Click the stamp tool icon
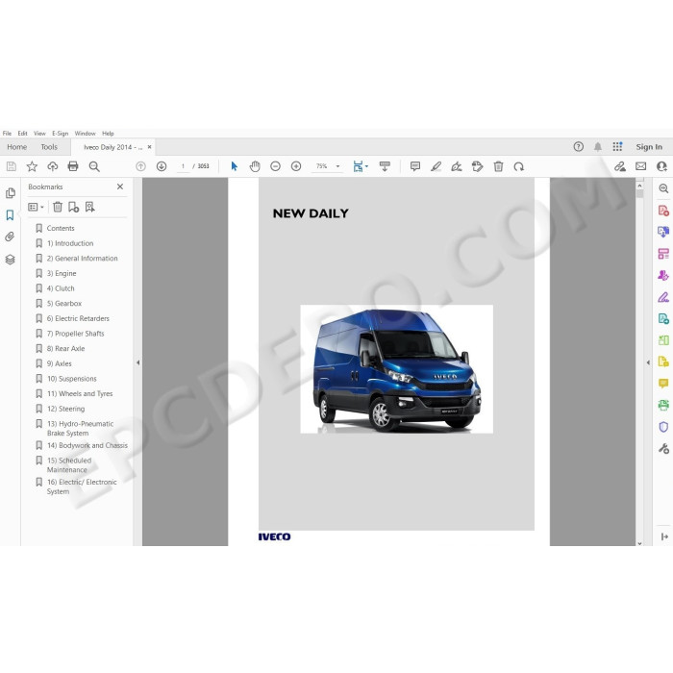Viewport: 673px width, 673px height. (477, 166)
